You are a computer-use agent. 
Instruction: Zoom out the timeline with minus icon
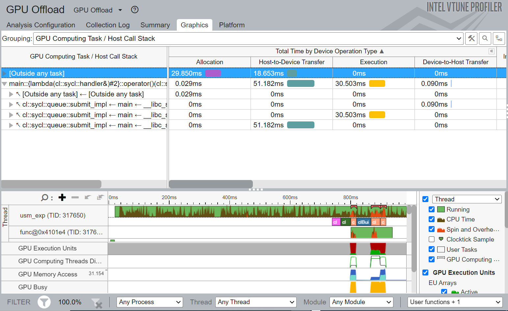click(x=75, y=197)
